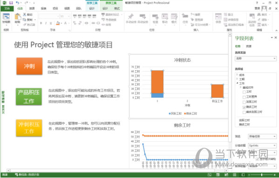The height and width of the screenshot is (178, 279).
Task: Click the Gantt chart view icon
Action: pos(6,17)
